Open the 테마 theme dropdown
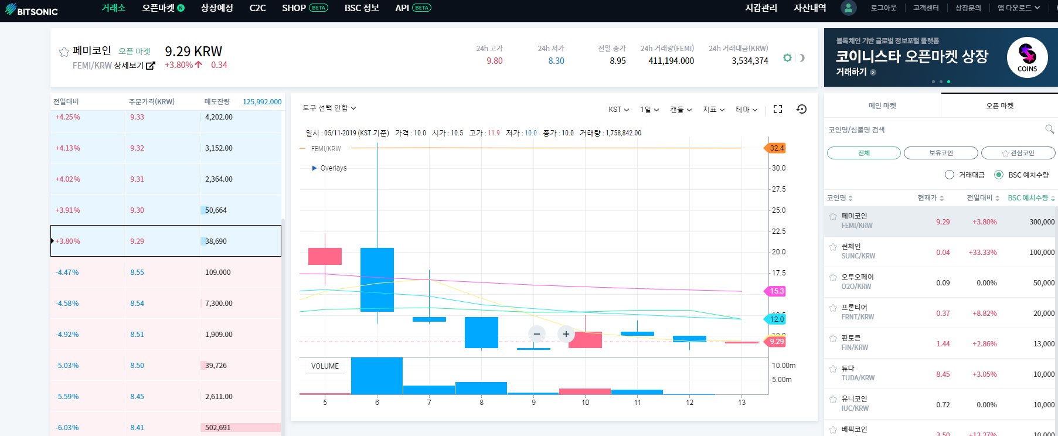This screenshot has height=436, width=1058. 747,110
